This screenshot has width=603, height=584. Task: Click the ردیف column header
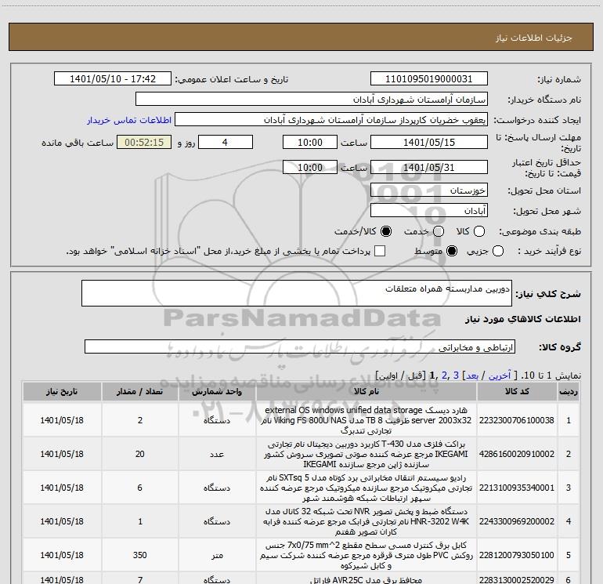(569, 391)
